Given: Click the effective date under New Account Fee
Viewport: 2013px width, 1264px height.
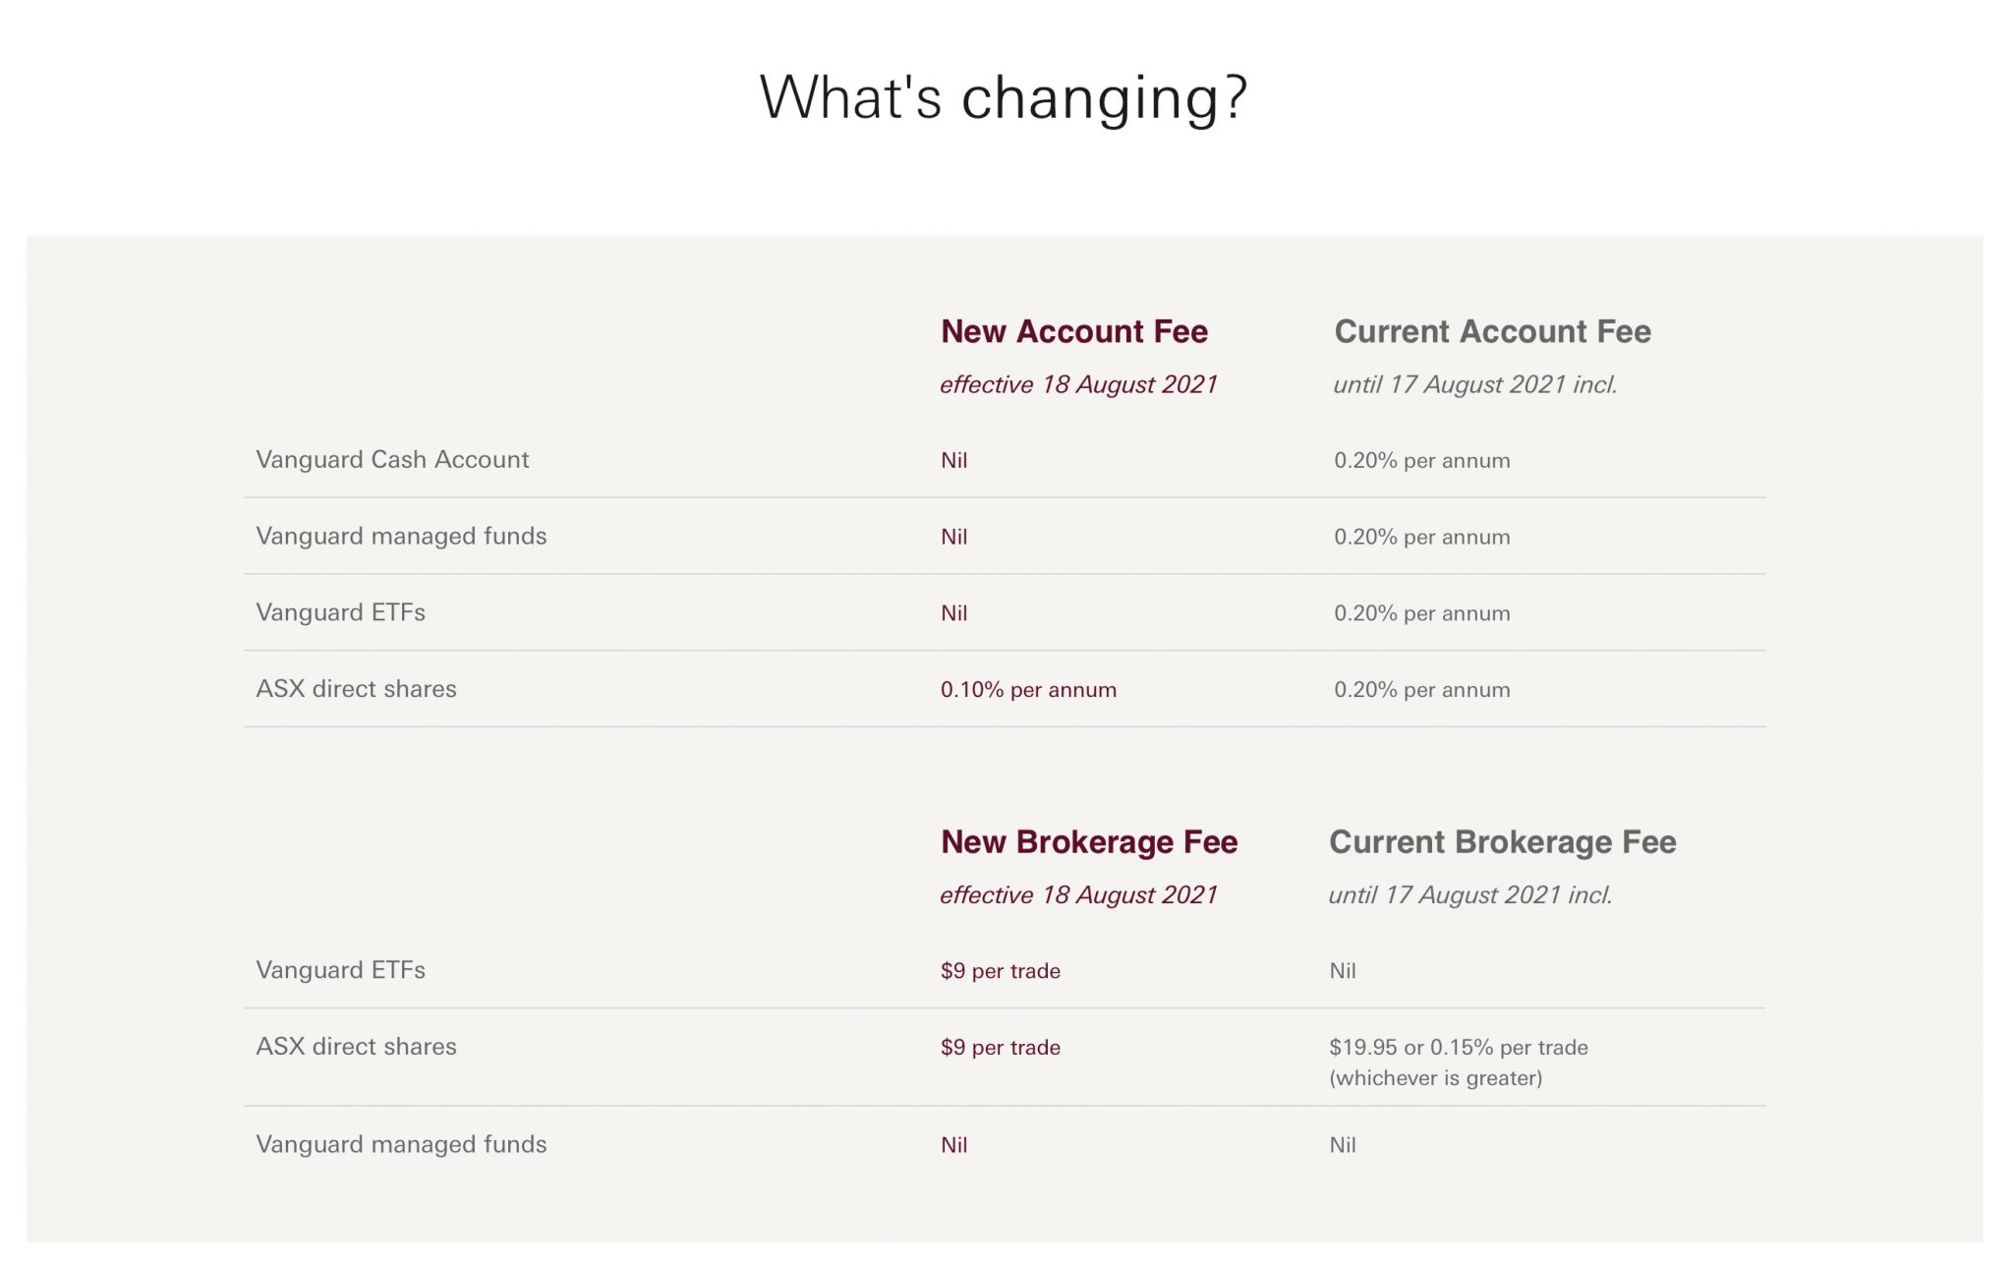Looking at the screenshot, I should click(x=1078, y=384).
